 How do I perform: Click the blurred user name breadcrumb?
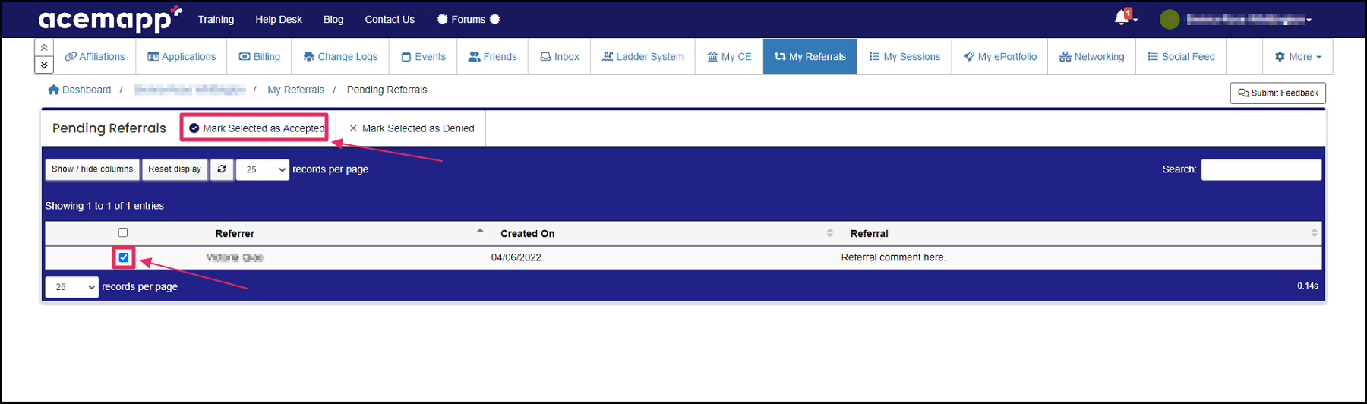tap(190, 90)
